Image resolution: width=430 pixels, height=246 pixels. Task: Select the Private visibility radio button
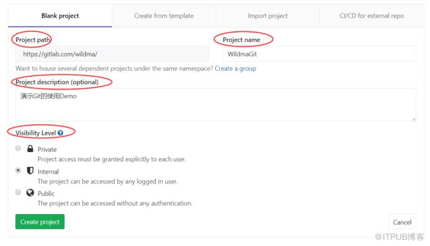coord(18,148)
